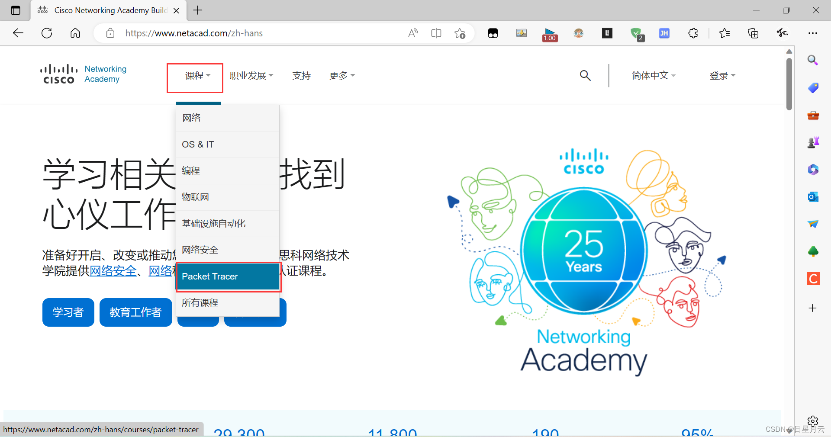Select 基础设施自动化 from course menu
This screenshot has width=831, height=437.
click(228, 224)
